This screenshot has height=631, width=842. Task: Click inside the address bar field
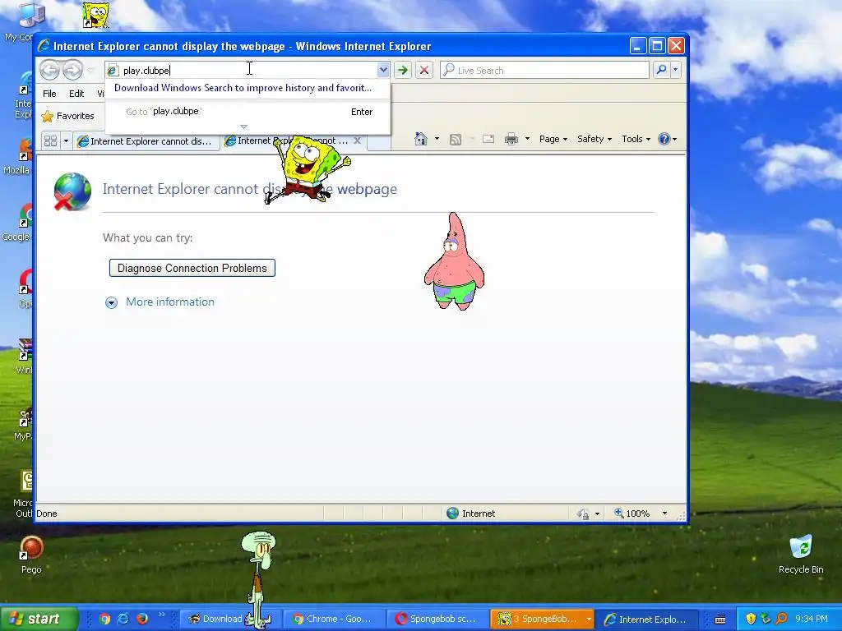tap(247, 71)
